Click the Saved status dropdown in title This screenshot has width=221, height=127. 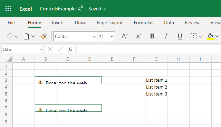(97, 9)
